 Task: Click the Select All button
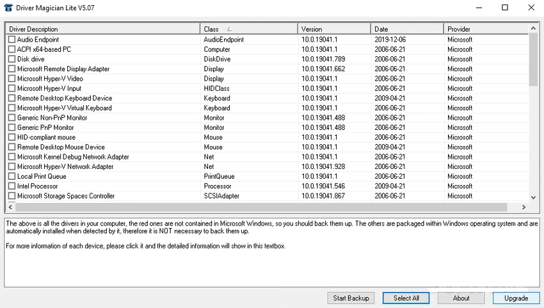point(406,298)
